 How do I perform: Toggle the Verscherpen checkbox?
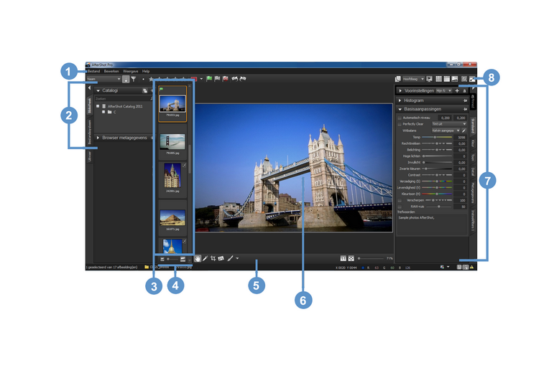pyautogui.click(x=399, y=199)
